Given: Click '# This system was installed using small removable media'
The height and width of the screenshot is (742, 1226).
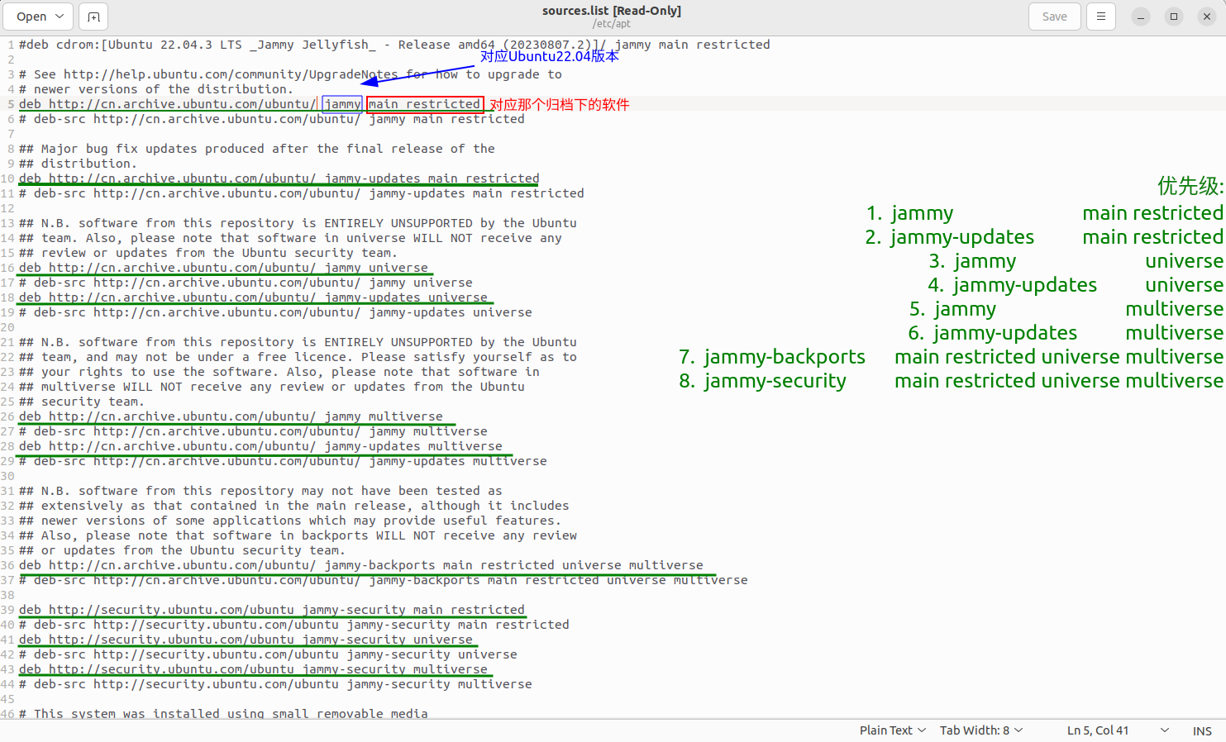Looking at the screenshot, I should [223, 713].
